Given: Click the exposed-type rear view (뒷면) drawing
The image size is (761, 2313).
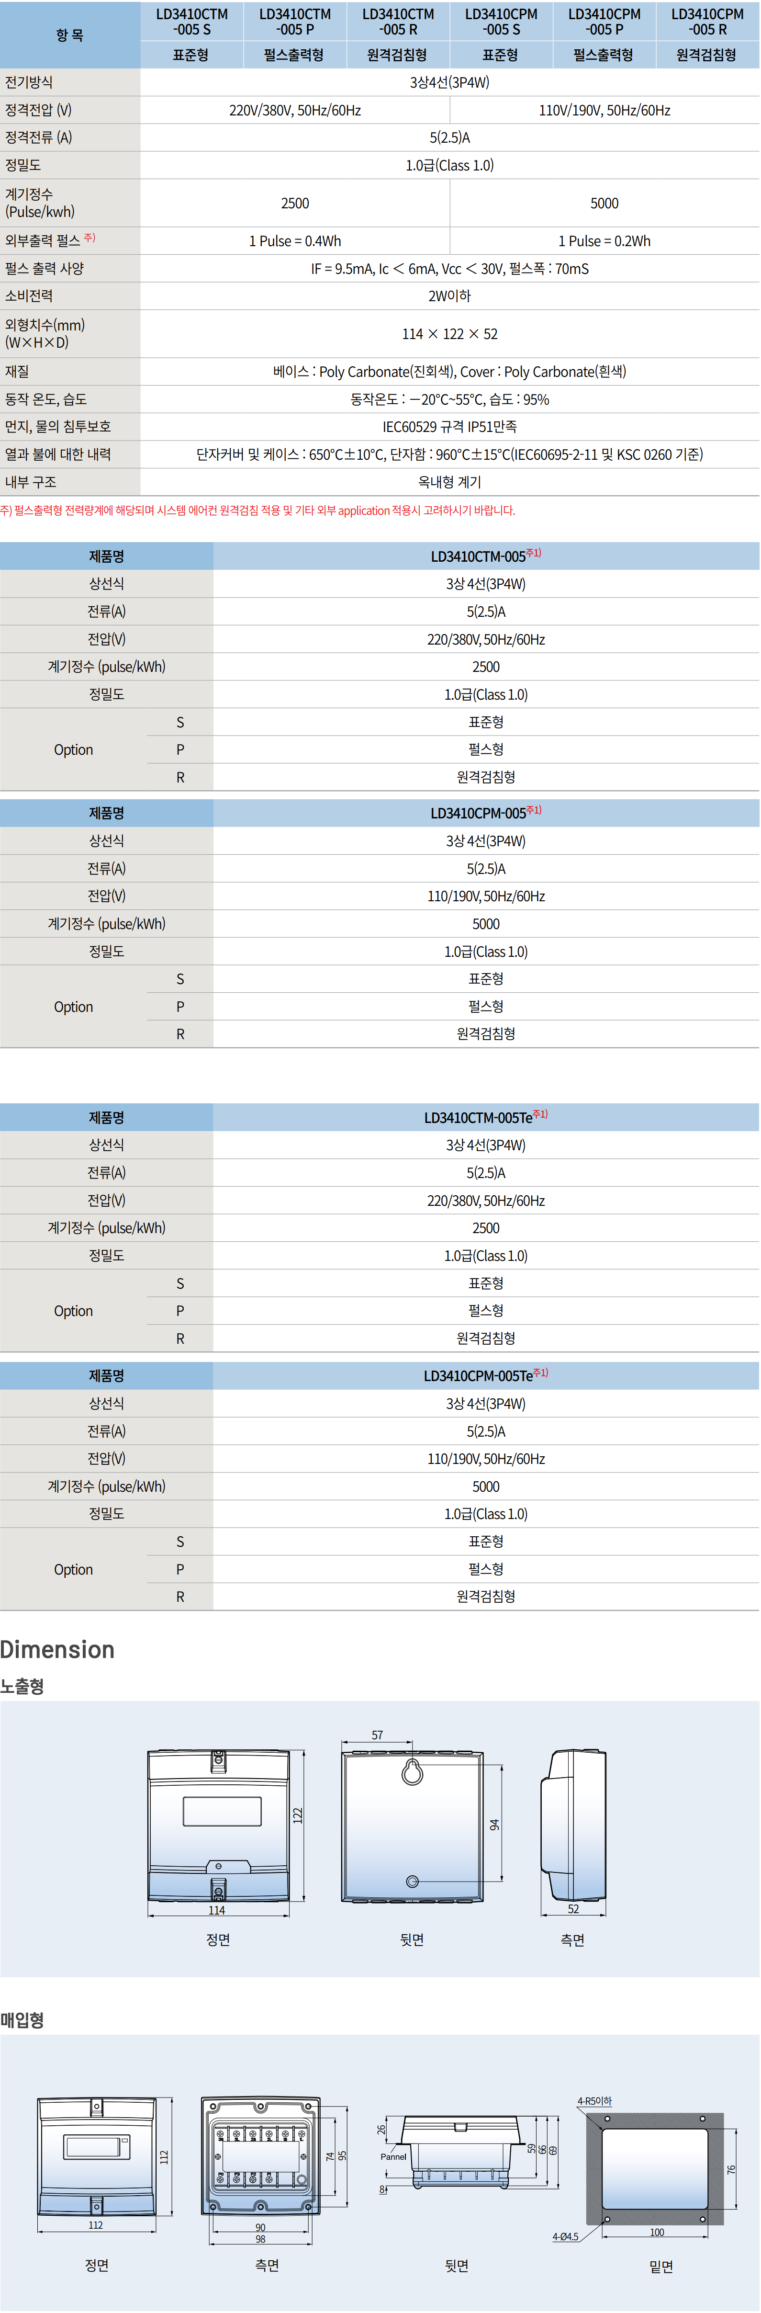Looking at the screenshot, I should pos(412,1826).
